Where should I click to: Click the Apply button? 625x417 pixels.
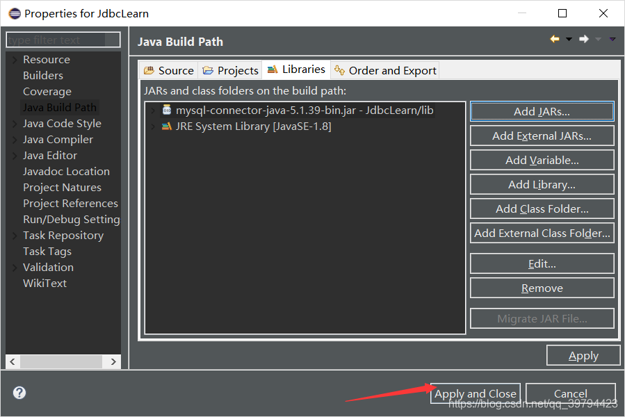coord(583,355)
